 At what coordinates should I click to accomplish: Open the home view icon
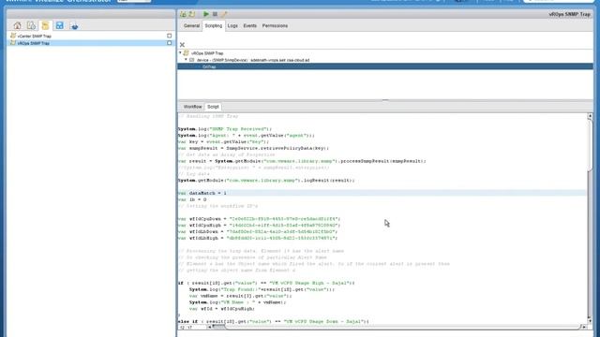coord(17,25)
